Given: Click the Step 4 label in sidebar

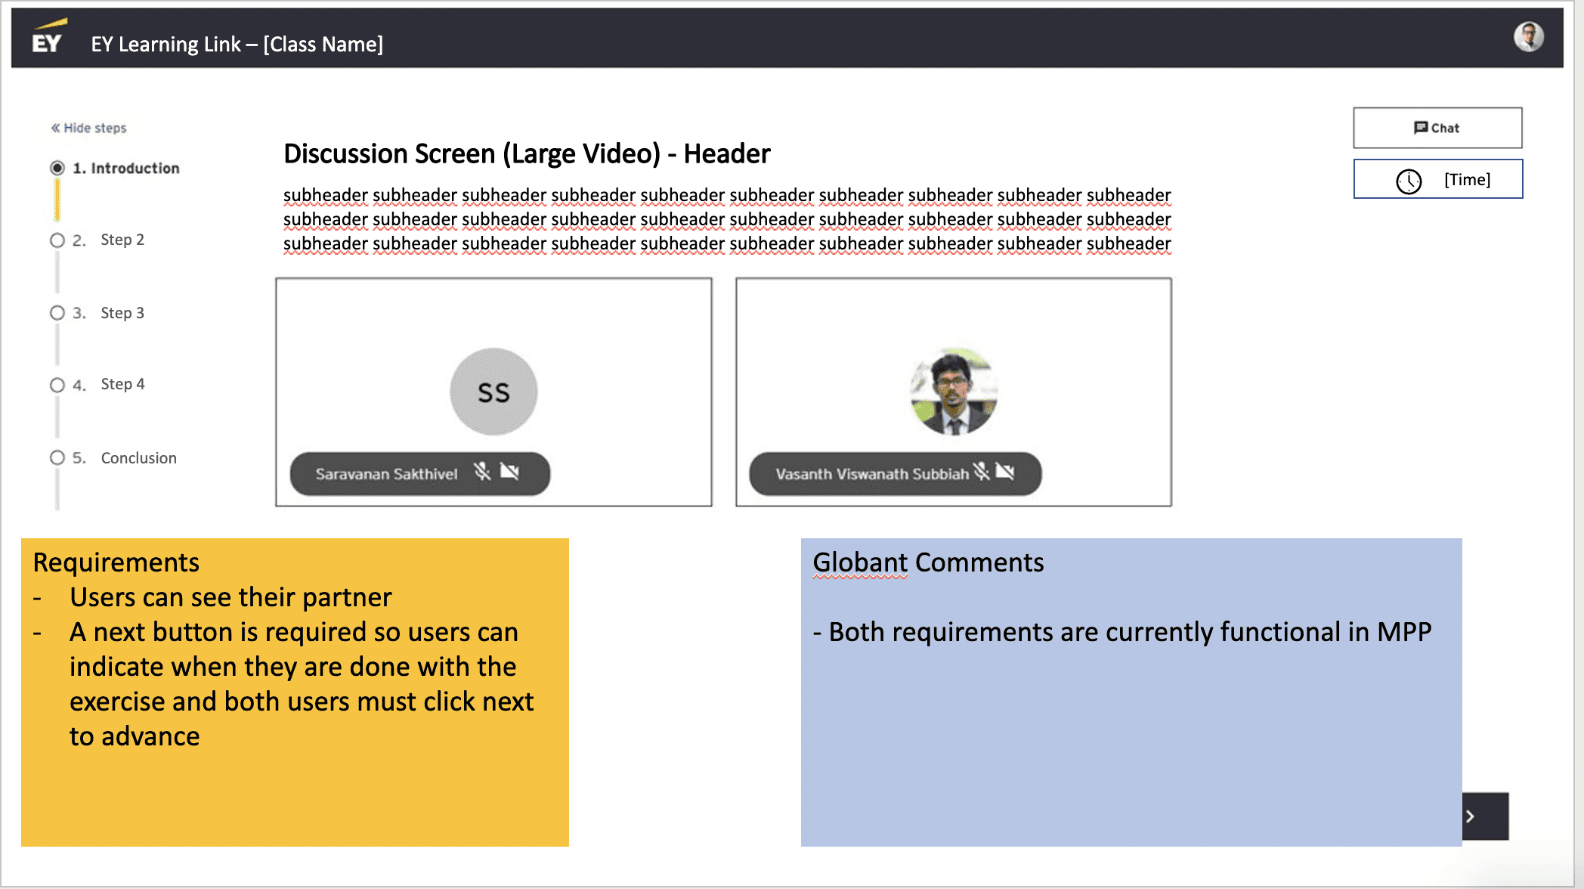Looking at the screenshot, I should [122, 384].
